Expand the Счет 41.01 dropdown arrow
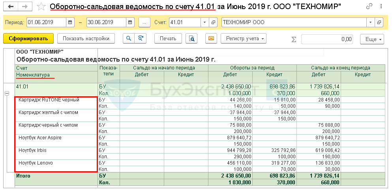The height and width of the screenshot is (191, 392). click(204, 22)
